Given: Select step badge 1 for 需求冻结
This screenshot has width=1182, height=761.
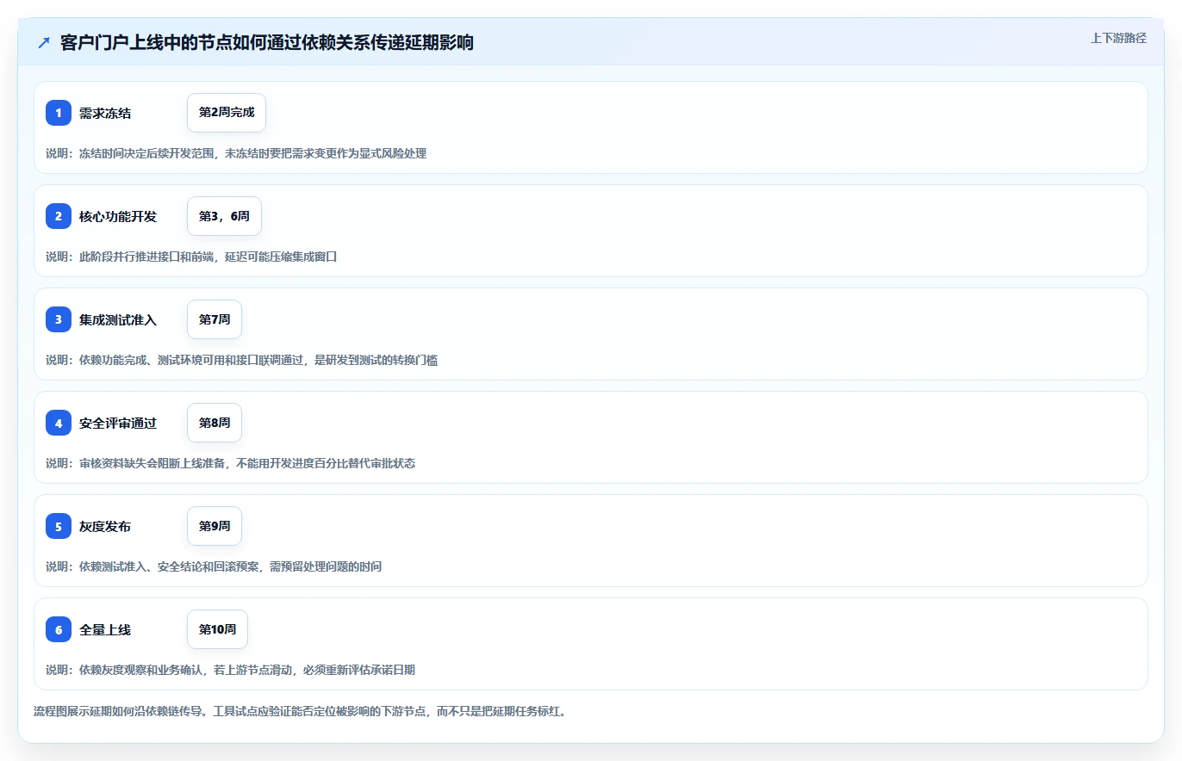Looking at the screenshot, I should (x=59, y=113).
